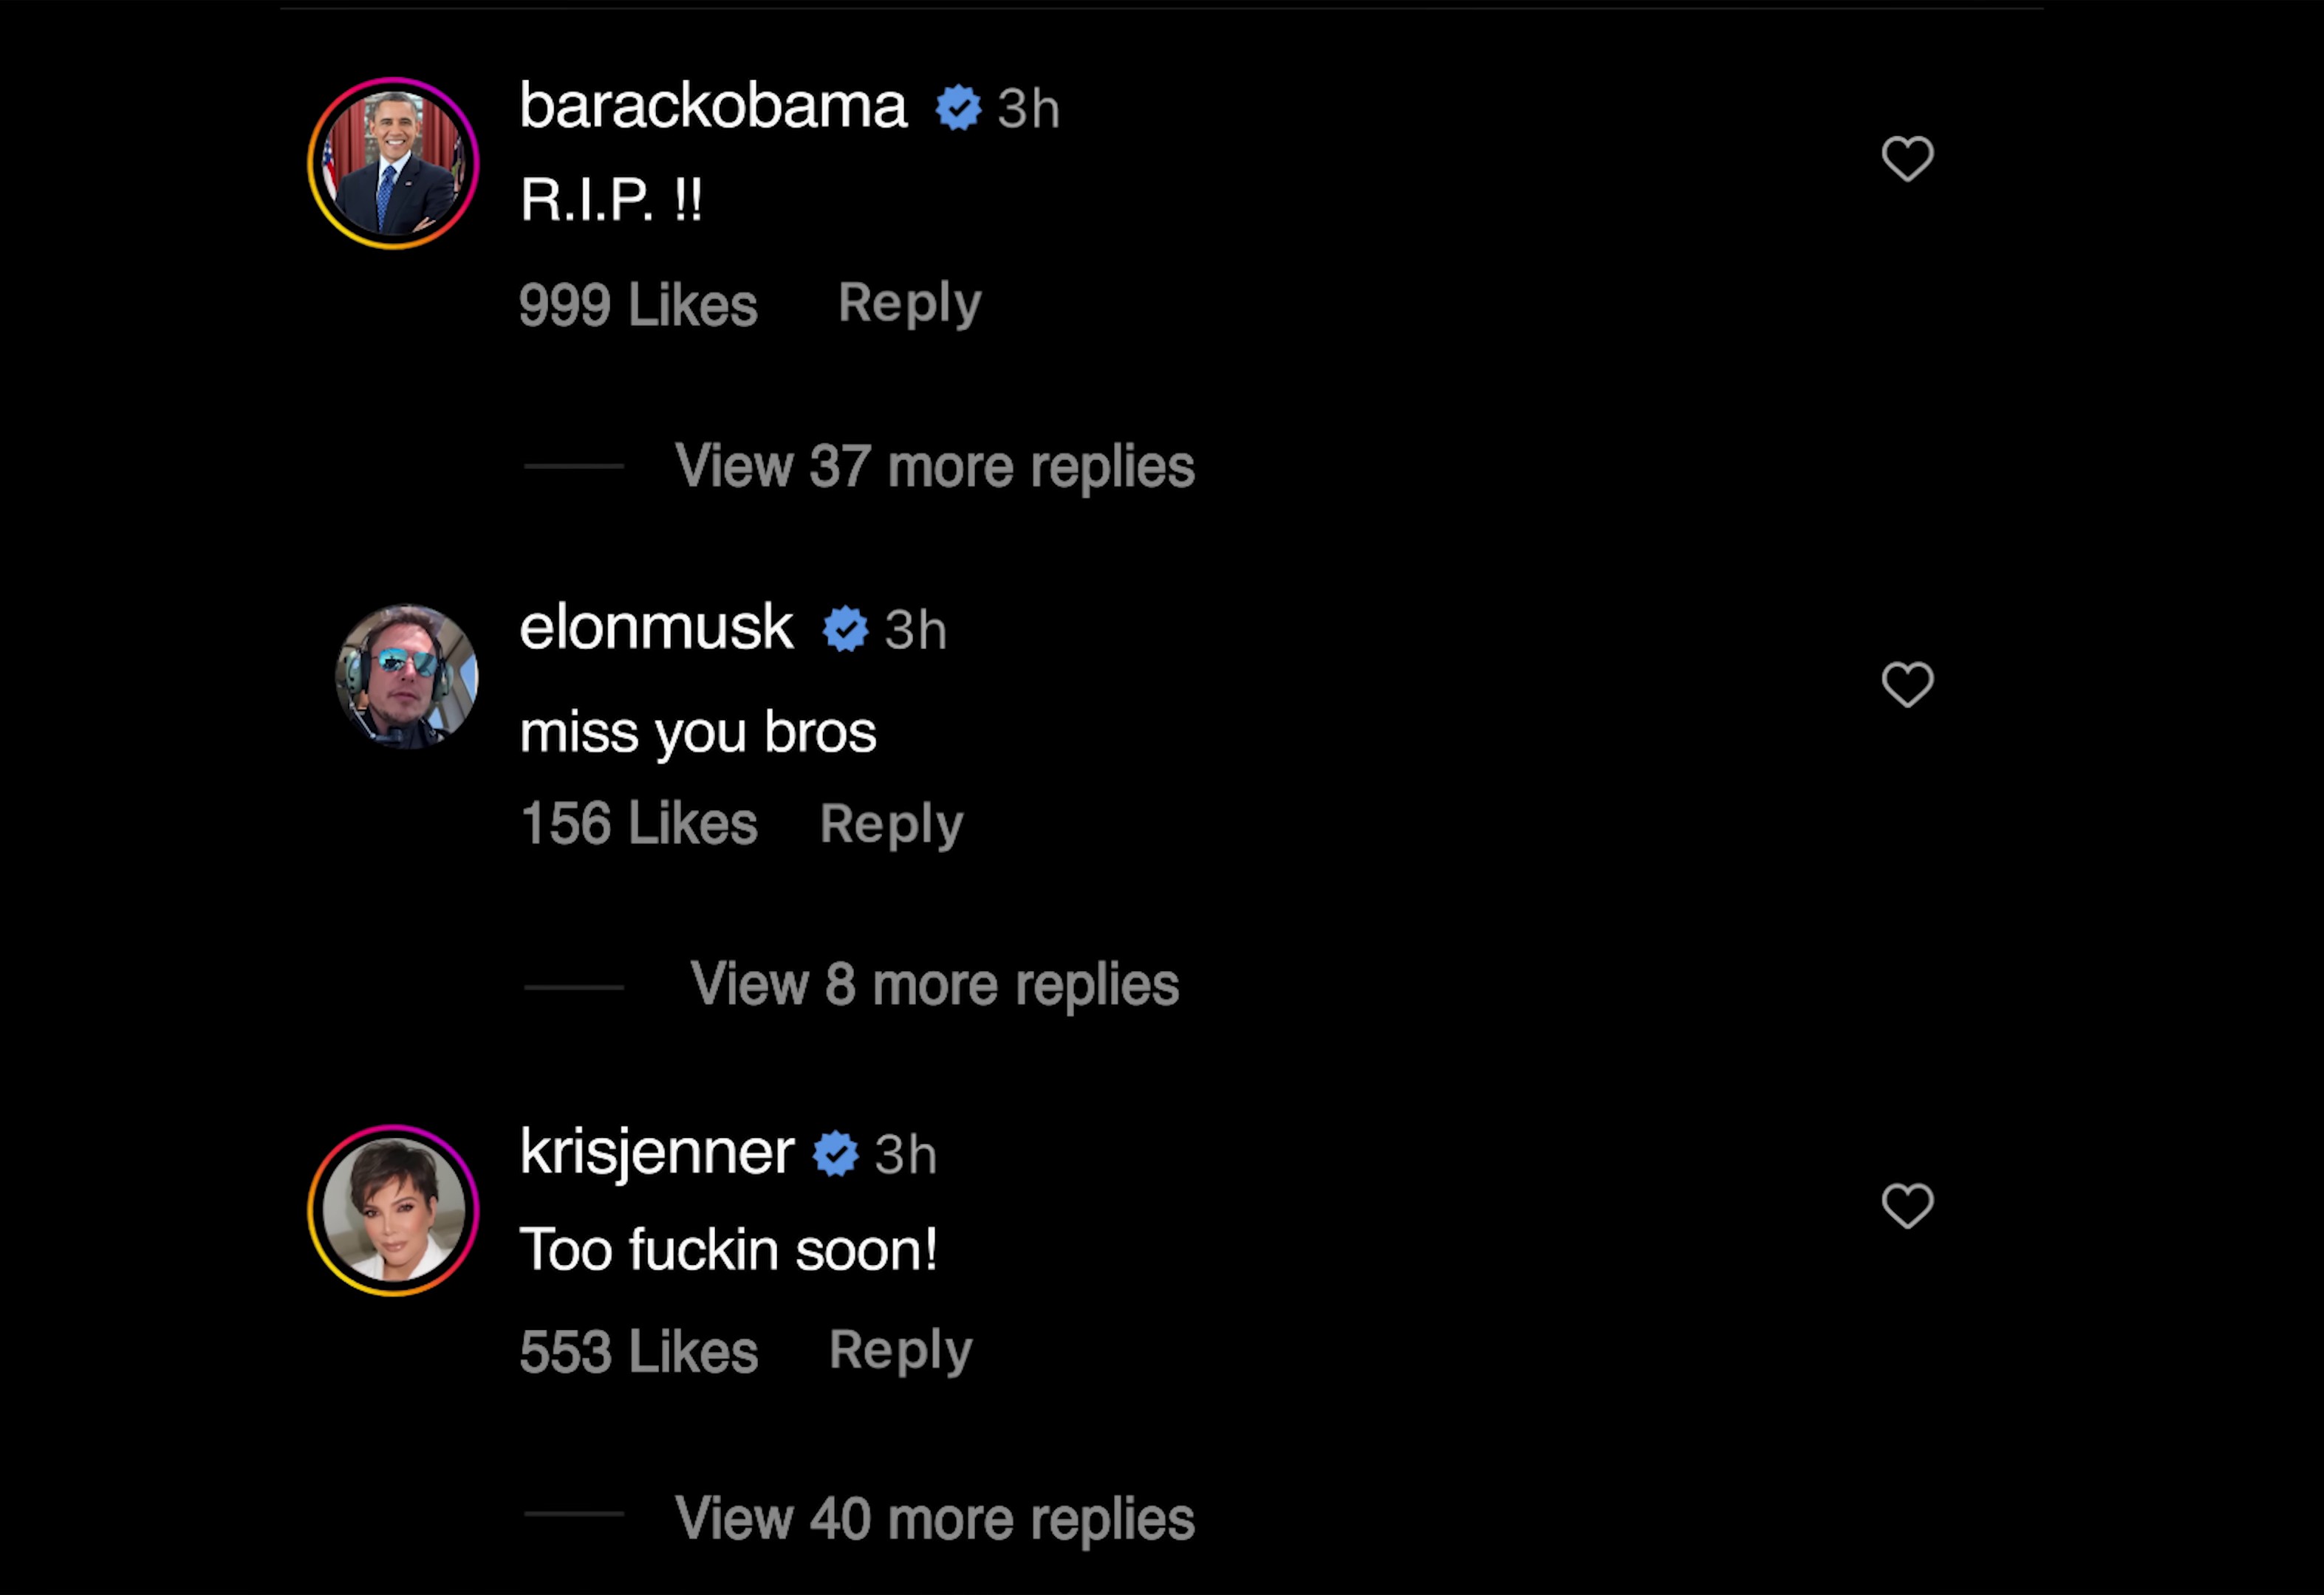This screenshot has width=2324, height=1595.
Task: Click barackobama's blue verified badge
Action: [958, 108]
